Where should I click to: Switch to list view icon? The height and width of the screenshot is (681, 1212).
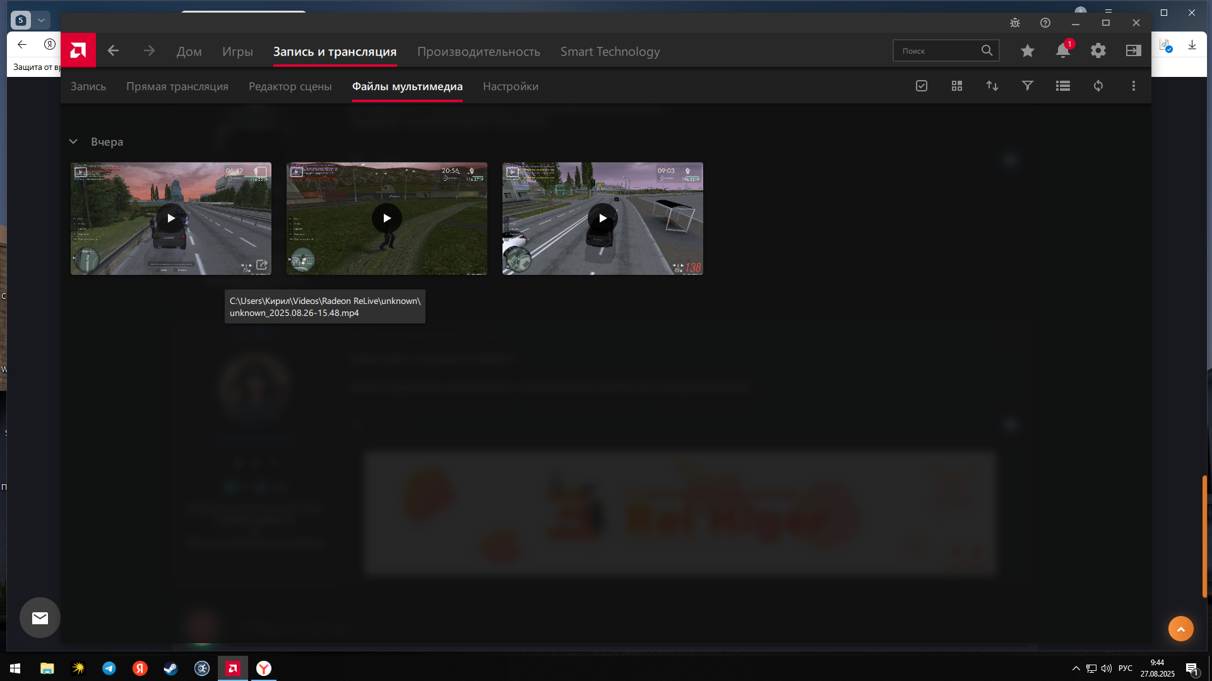click(1063, 86)
